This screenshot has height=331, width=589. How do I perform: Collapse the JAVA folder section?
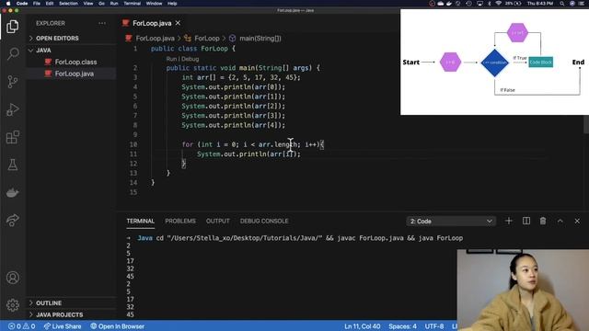(71, 50)
